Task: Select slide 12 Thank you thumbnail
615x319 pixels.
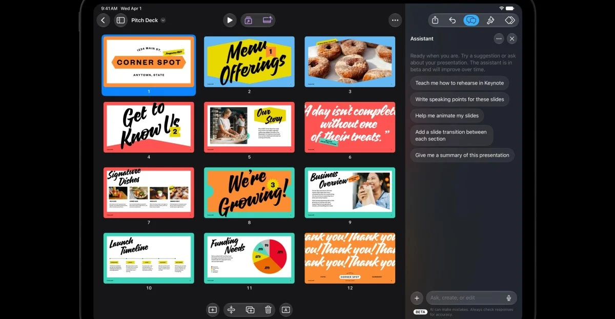Action: [x=350, y=259]
